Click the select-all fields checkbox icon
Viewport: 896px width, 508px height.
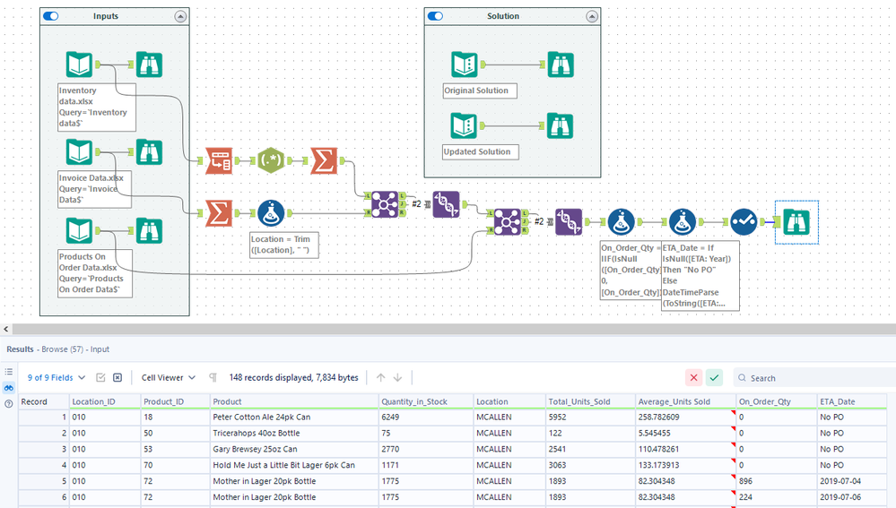pos(100,377)
